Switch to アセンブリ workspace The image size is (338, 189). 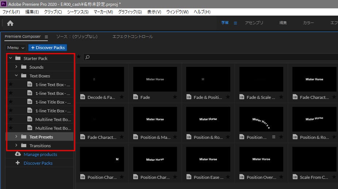(x=254, y=23)
